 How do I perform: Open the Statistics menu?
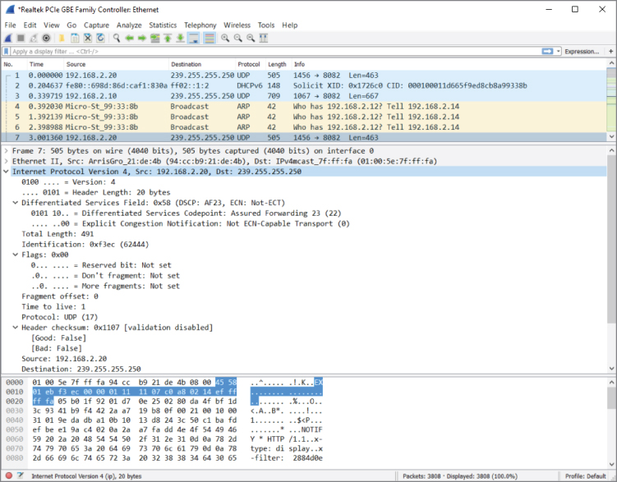pyautogui.click(x=162, y=25)
